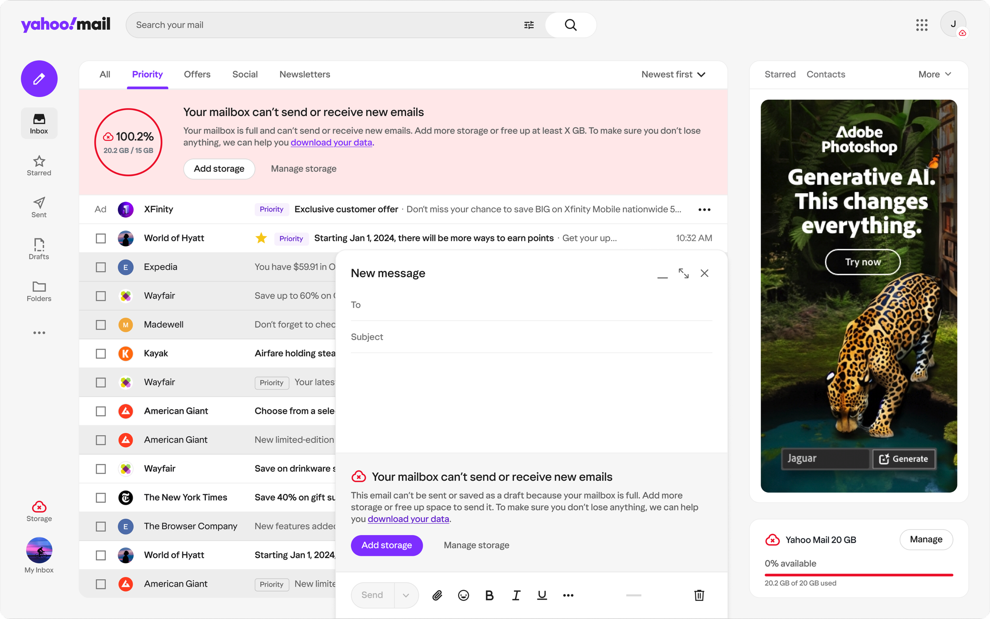Click Add storage in the pink banner
The width and height of the screenshot is (990, 619).
[219, 169]
